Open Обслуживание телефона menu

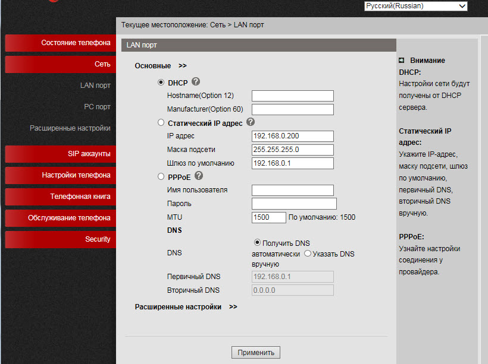click(x=61, y=218)
